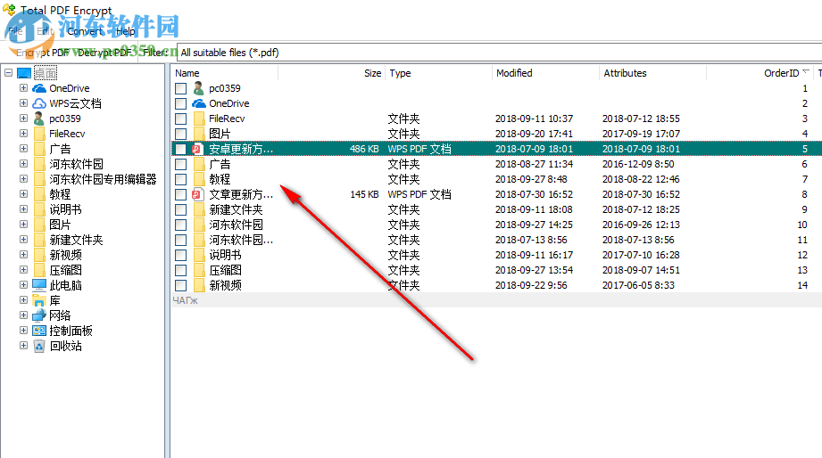Tick the 新建文件夹 row checkbox
Screen dimensions: 822x458
click(x=181, y=210)
